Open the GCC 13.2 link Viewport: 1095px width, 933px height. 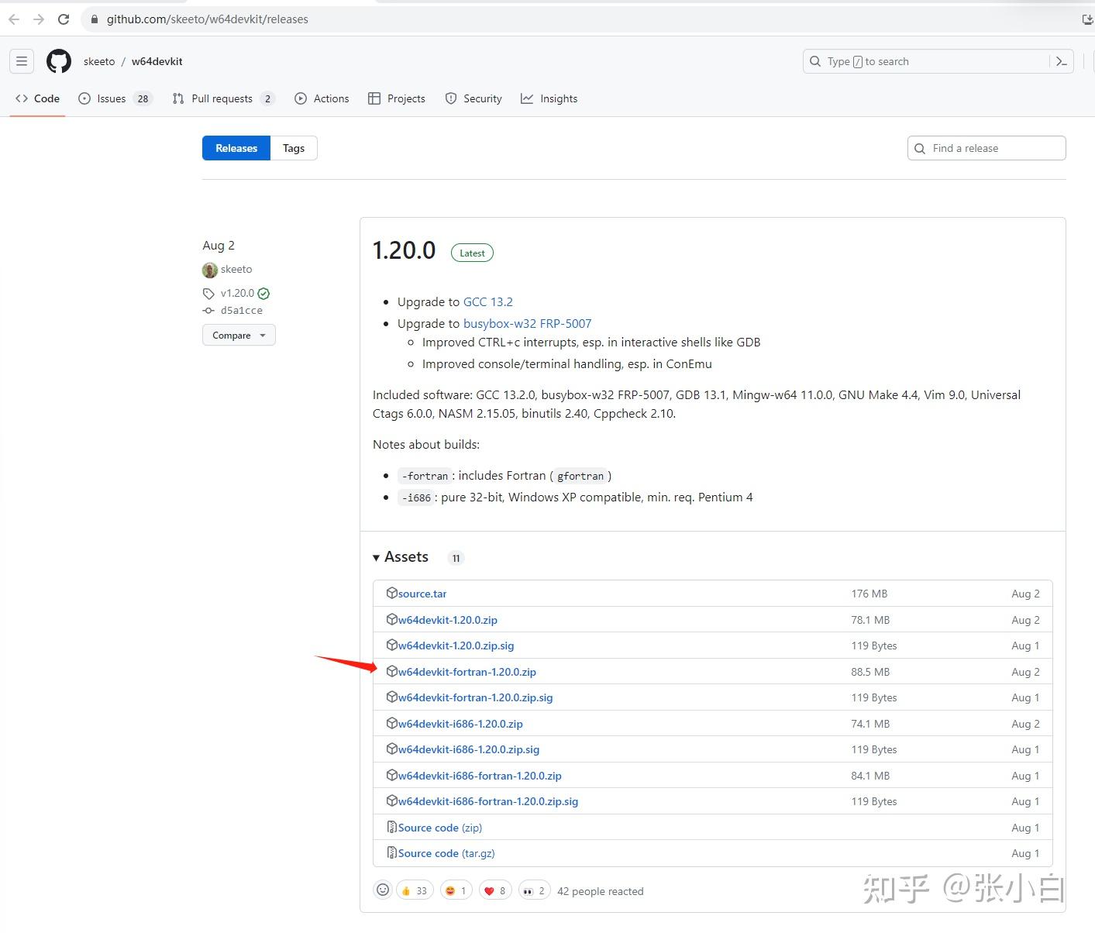pos(488,301)
